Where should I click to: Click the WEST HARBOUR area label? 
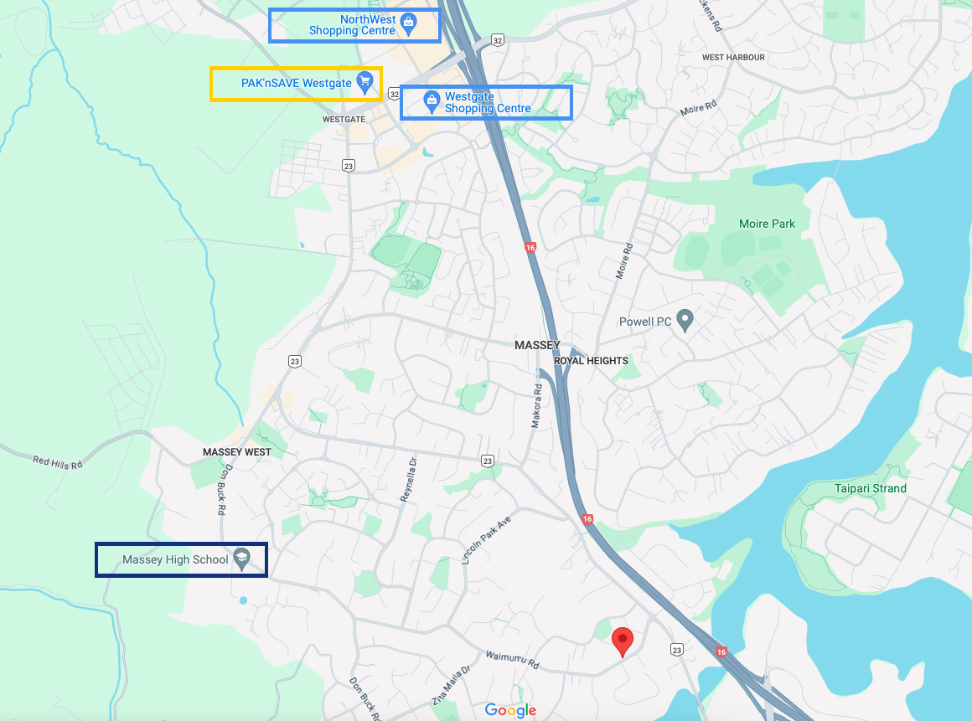[x=733, y=57]
